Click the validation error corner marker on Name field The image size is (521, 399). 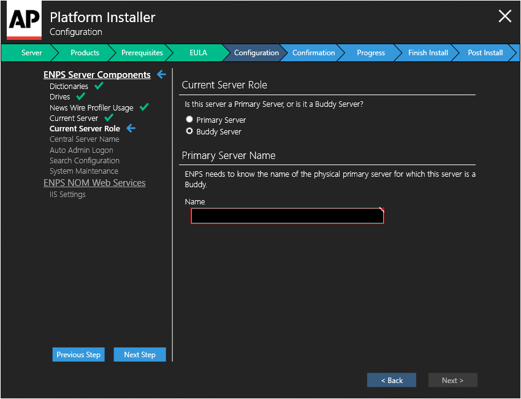[382, 210]
